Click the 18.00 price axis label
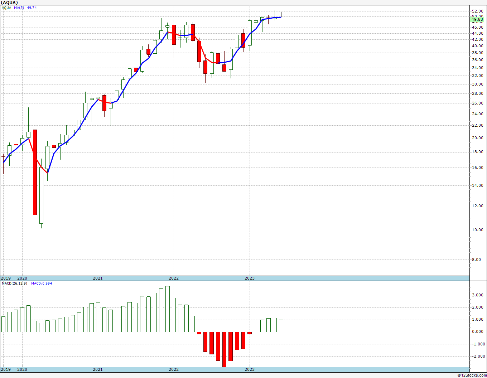 coord(477,152)
